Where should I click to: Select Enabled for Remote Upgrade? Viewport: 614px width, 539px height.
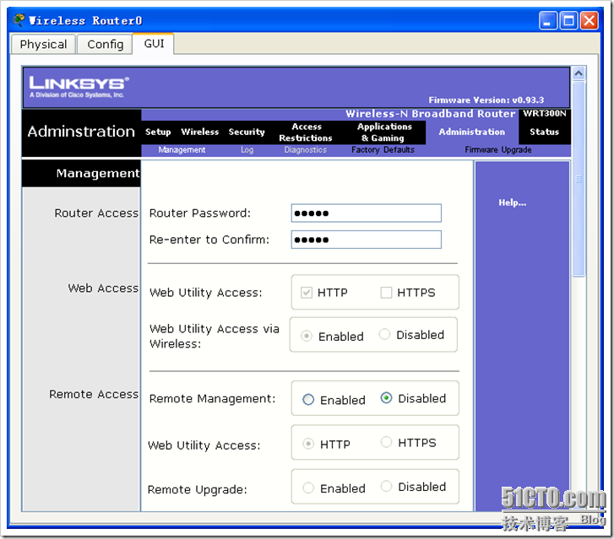coord(308,488)
